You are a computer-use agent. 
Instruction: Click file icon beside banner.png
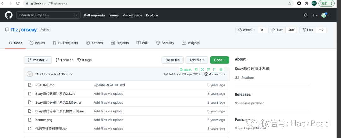30,120
